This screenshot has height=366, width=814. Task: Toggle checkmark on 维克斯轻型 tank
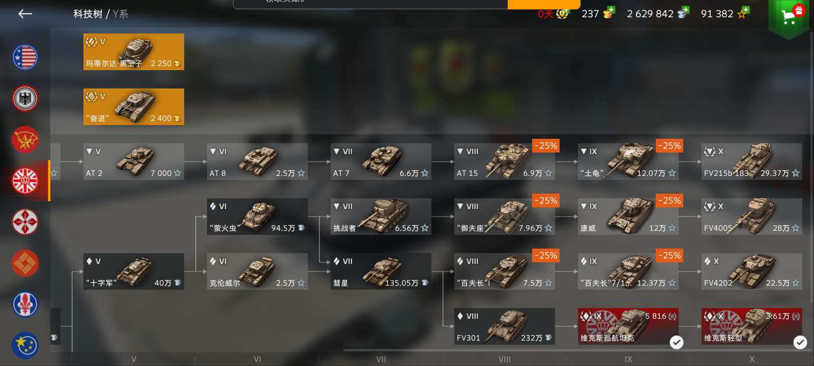(800, 342)
